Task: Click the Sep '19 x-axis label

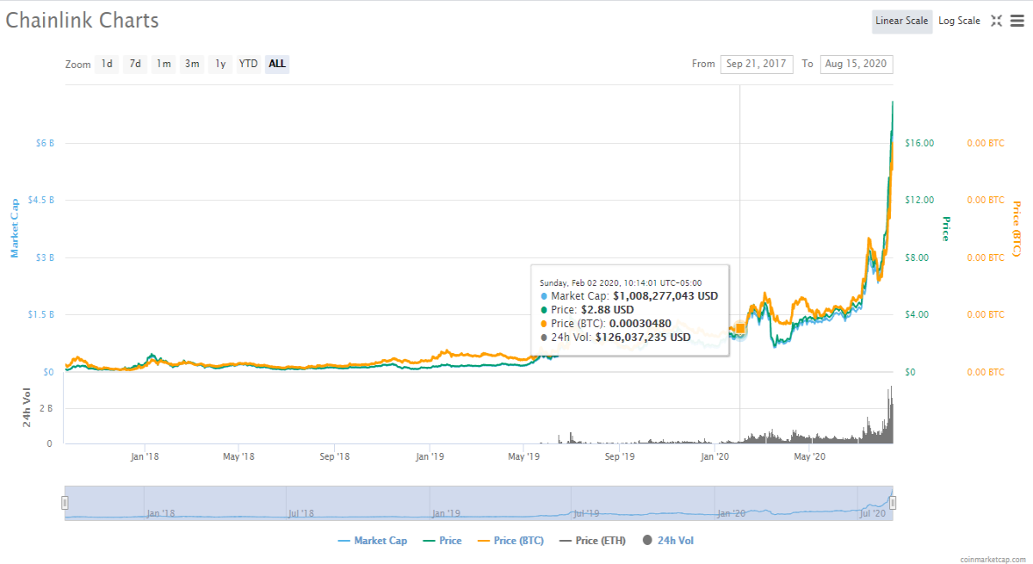Action: tap(620, 456)
